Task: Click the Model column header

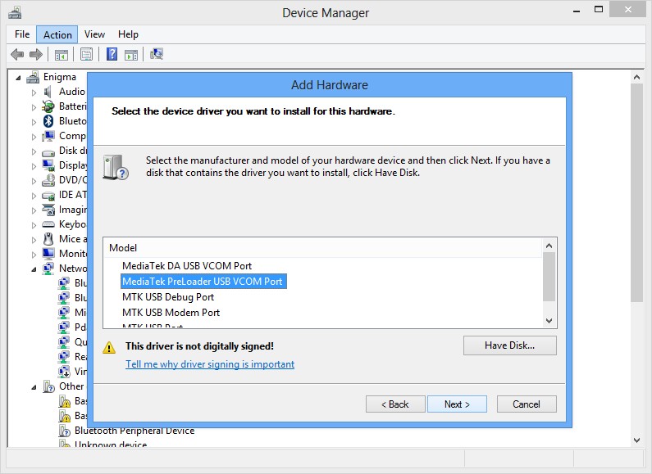Action: pyautogui.click(x=322, y=248)
